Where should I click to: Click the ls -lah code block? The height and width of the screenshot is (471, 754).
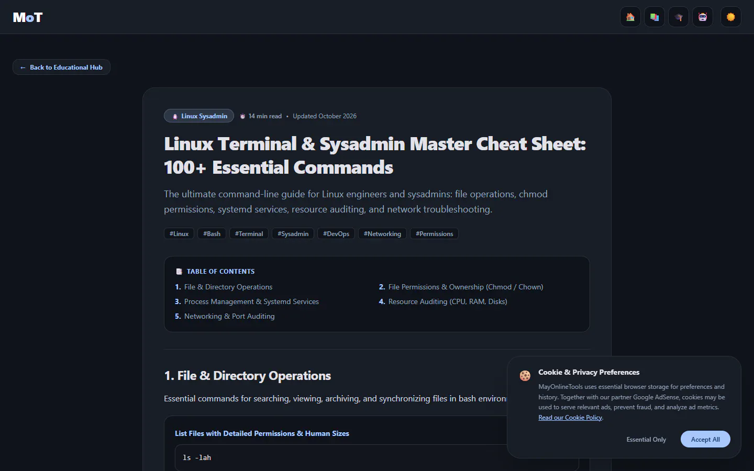tap(377, 458)
